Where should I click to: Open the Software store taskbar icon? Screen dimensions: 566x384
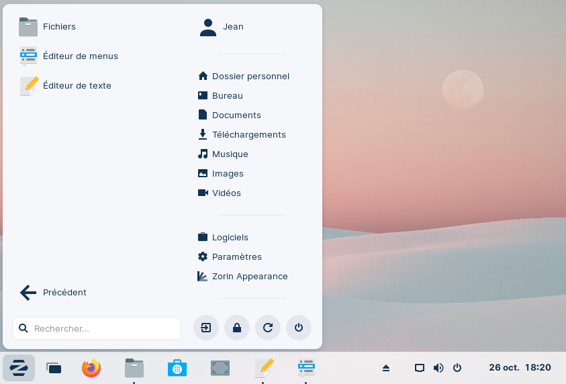(x=177, y=368)
